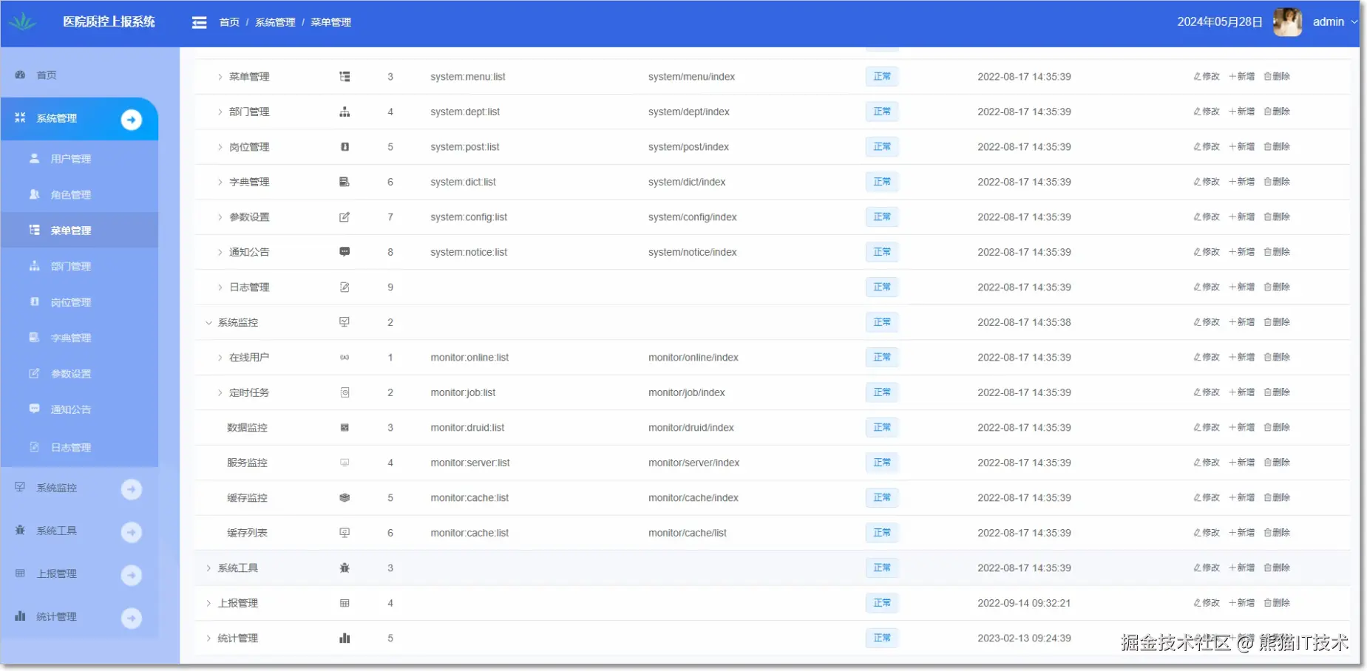Click the org-tree icon in 部门管理 row

pyautogui.click(x=345, y=112)
